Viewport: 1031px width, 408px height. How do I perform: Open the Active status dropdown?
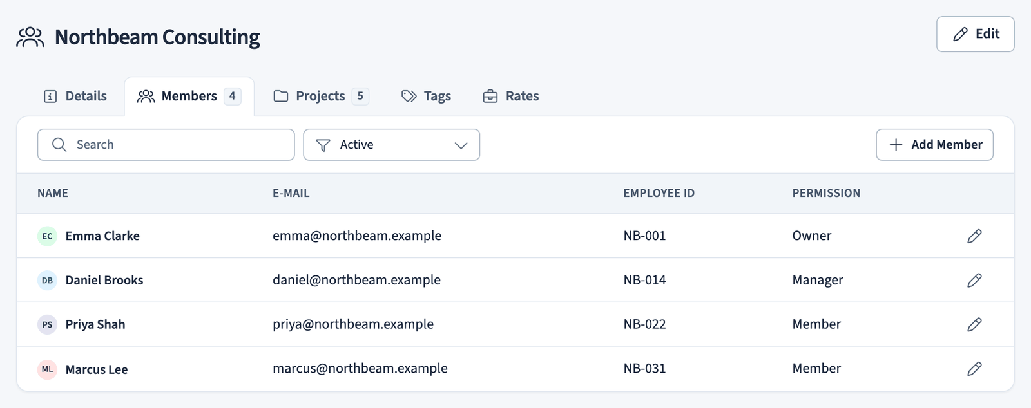click(391, 145)
